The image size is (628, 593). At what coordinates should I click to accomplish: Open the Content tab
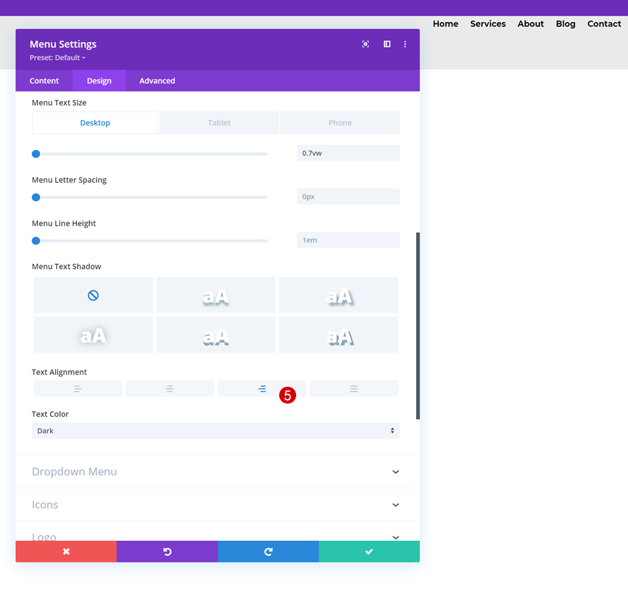44,81
